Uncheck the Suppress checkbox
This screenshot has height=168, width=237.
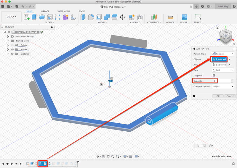click(214, 76)
